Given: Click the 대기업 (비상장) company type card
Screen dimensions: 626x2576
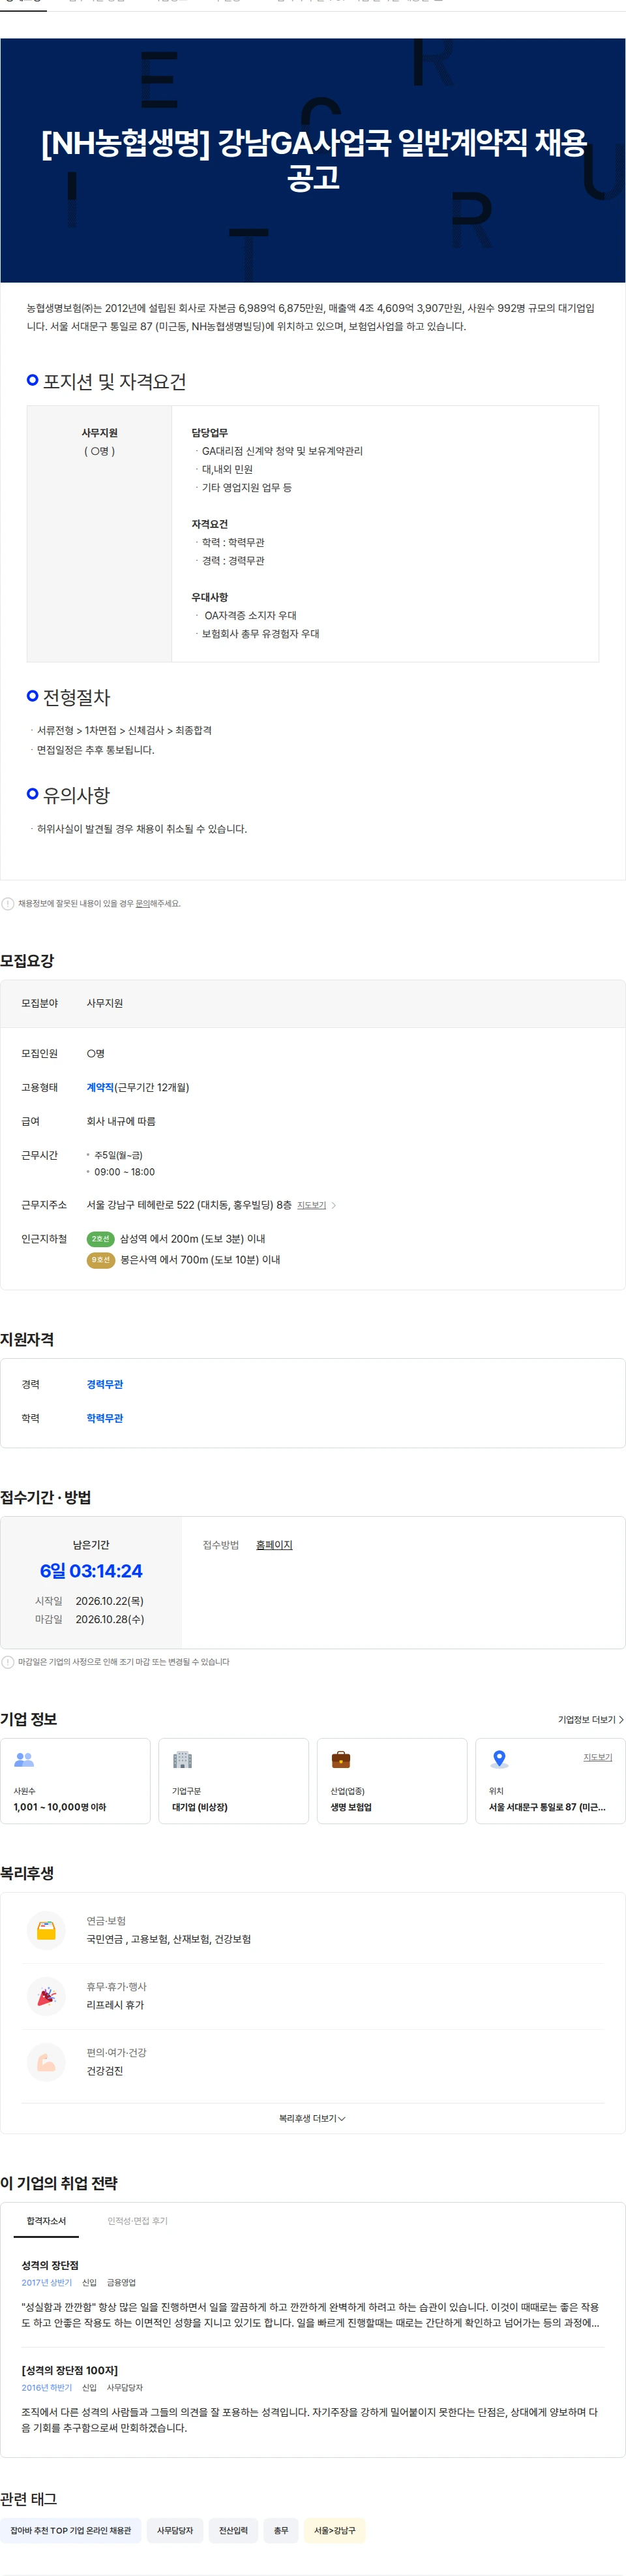Looking at the screenshot, I should tap(233, 1780).
